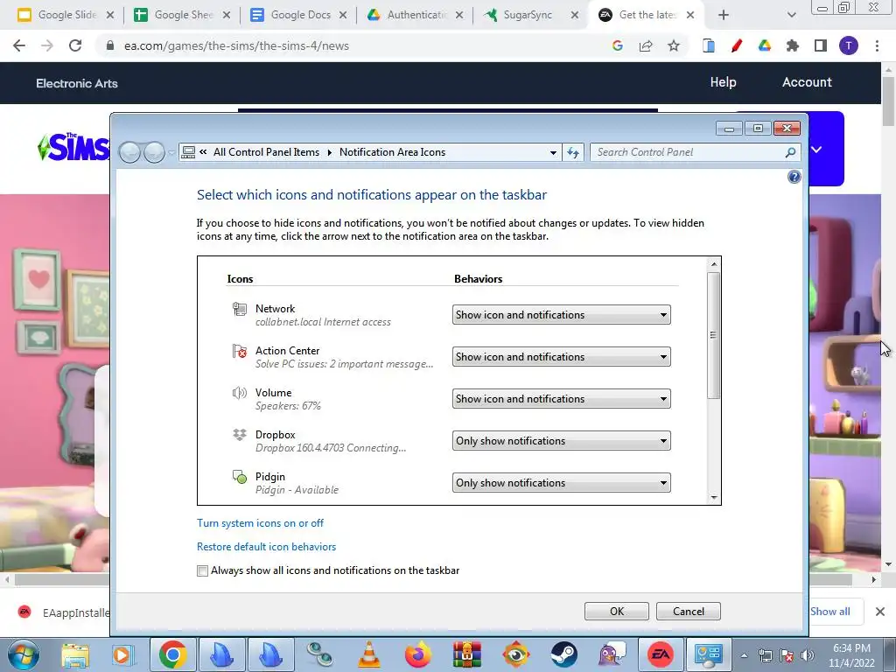Viewport: 896px width, 672px height.
Task: Click the volume speaker tray icon
Action: [x=807, y=655]
